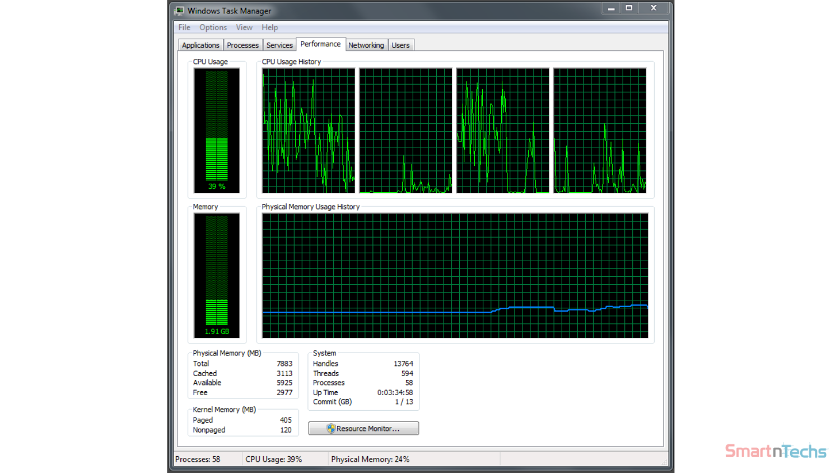
Task: Click the third CPU usage history graph
Action: (503, 131)
